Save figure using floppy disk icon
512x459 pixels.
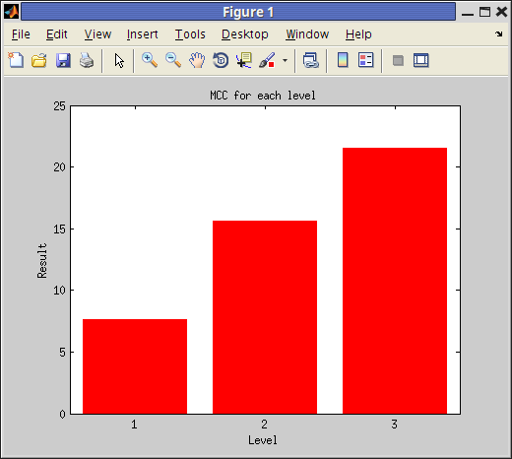pyautogui.click(x=63, y=61)
